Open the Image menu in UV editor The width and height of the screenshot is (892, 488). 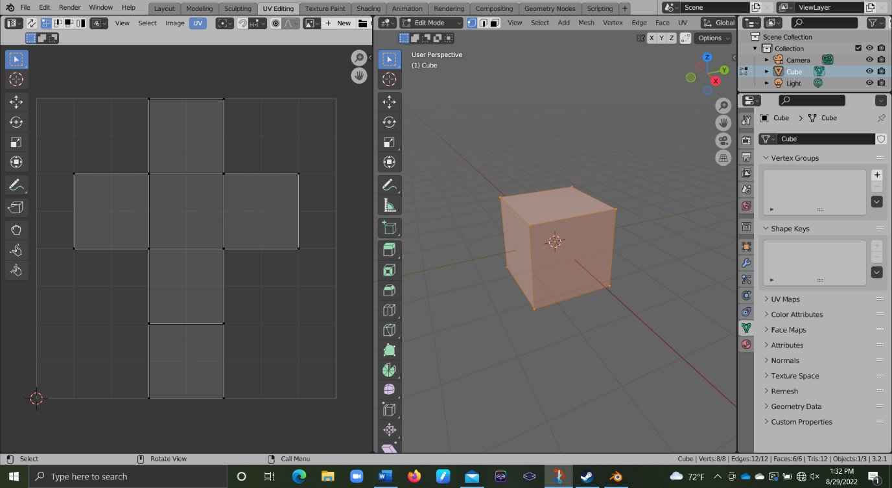[175, 23]
